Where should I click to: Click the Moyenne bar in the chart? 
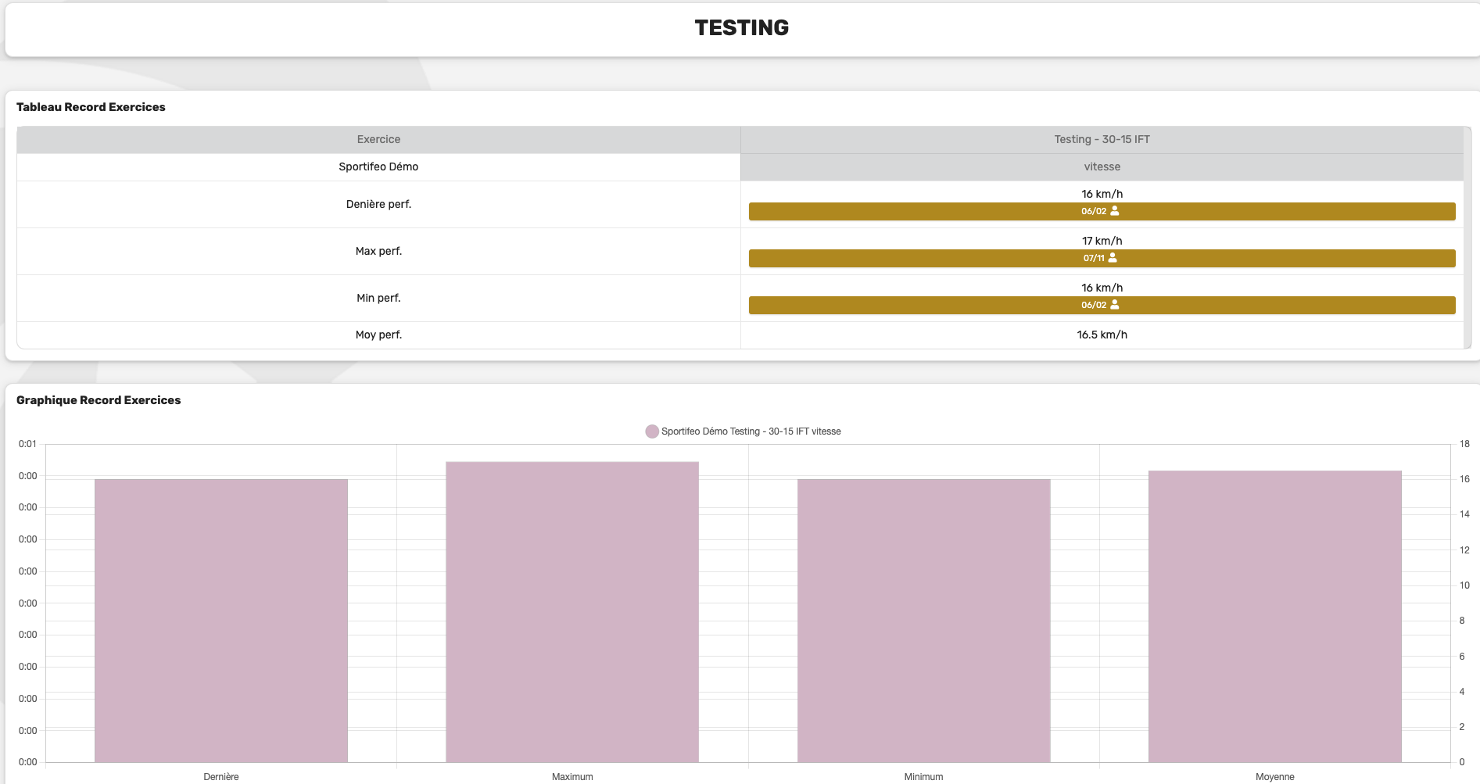1275,616
